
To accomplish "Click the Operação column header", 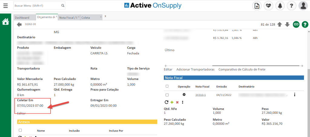I will click(184, 87).
